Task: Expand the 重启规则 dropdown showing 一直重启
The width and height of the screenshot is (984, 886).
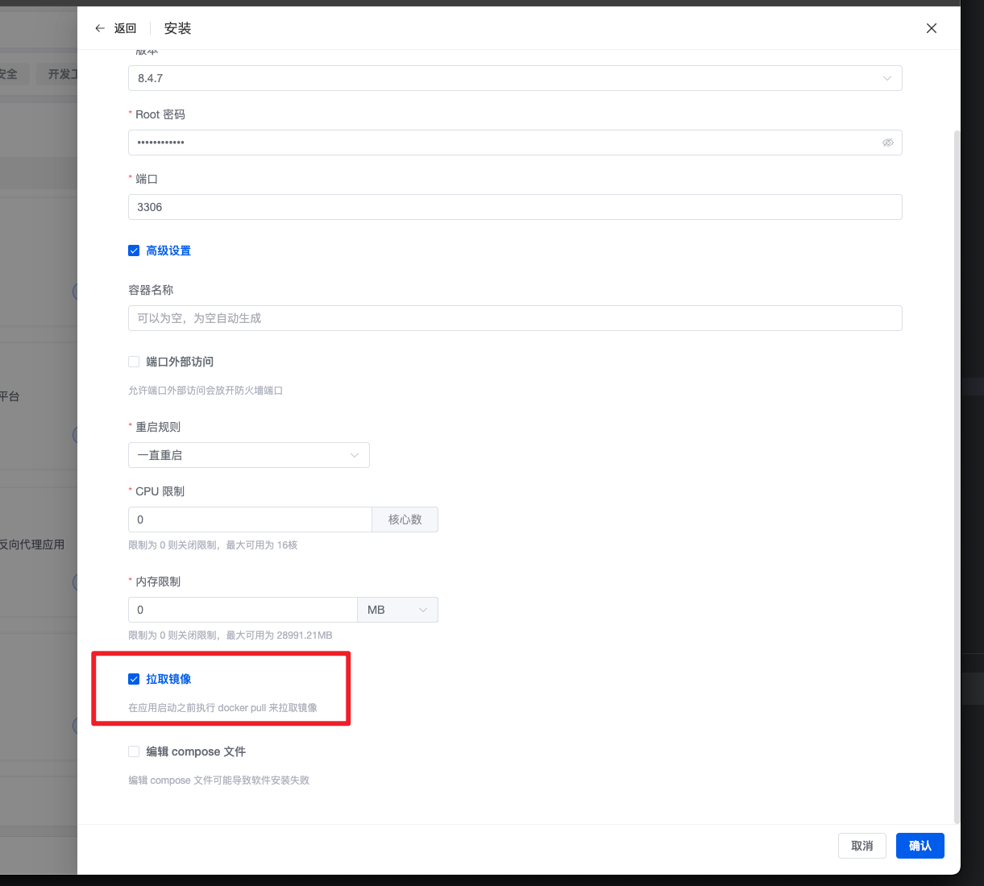Action: click(x=248, y=455)
